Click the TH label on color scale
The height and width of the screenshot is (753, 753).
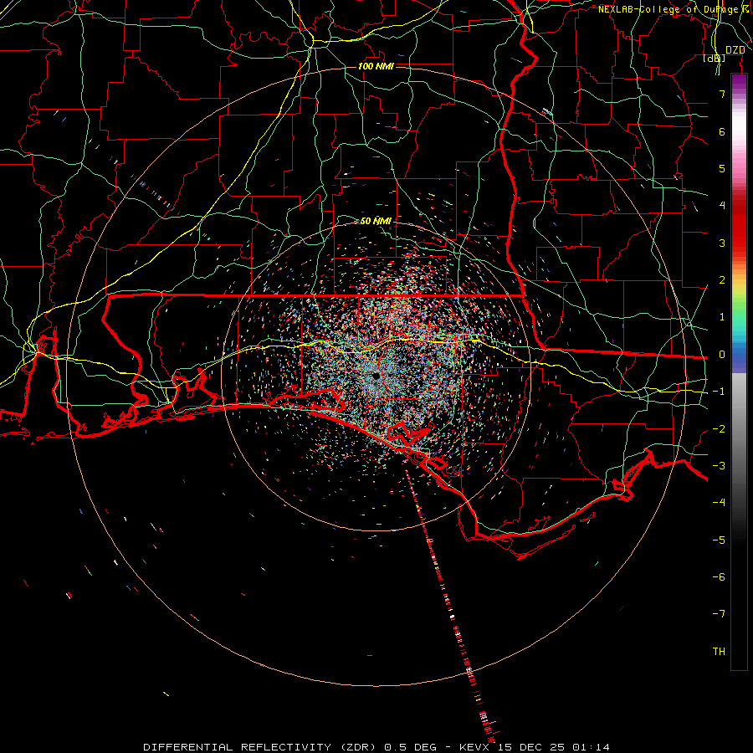coord(719,652)
